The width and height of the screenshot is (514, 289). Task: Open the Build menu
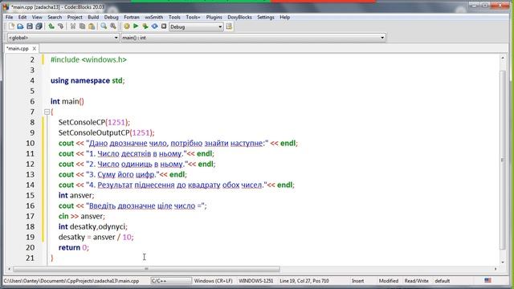93,17
